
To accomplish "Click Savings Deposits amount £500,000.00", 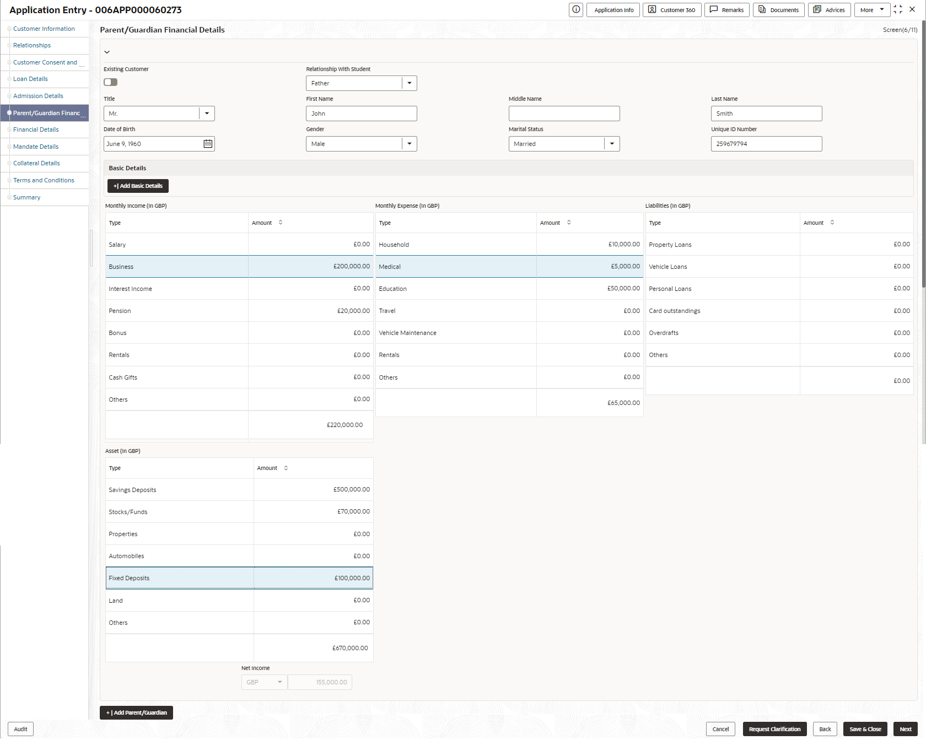I will click(x=351, y=490).
